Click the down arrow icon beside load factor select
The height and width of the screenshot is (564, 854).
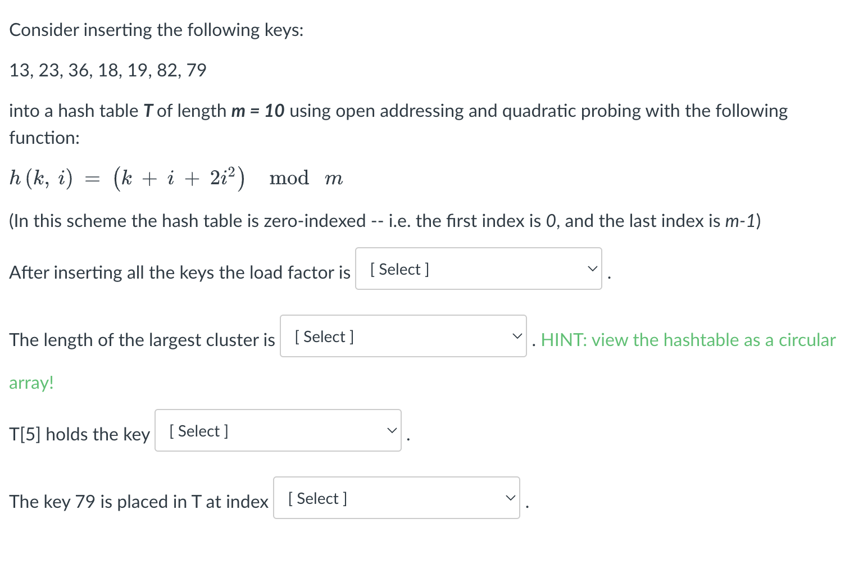click(x=592, y=269)
